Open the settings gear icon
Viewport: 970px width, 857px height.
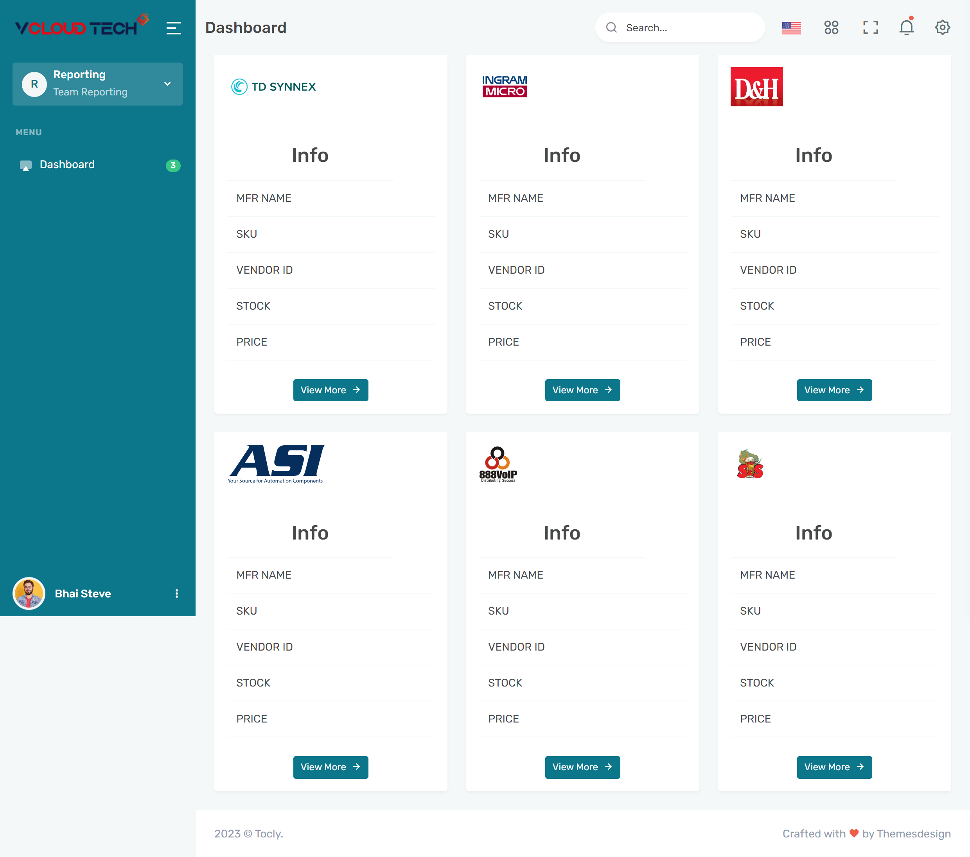click(x=942, y=27)
